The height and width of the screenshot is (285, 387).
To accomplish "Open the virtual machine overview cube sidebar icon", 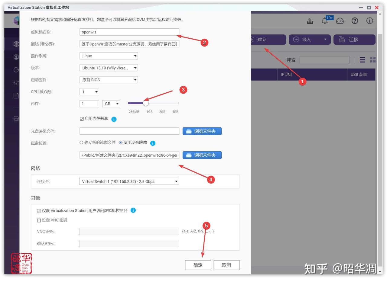I will 16,44.
